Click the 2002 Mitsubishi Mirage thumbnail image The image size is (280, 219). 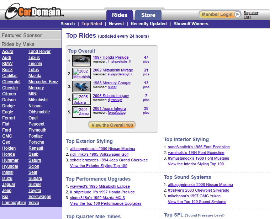(81, 74)
